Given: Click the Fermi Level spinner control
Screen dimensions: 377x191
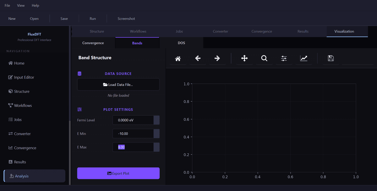Looking at the screenshot, I should click(156, 120).
